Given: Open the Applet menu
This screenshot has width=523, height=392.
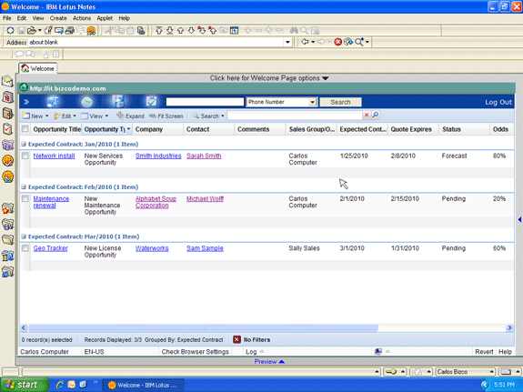Looking at the screenshot, I should pos(105,18).
